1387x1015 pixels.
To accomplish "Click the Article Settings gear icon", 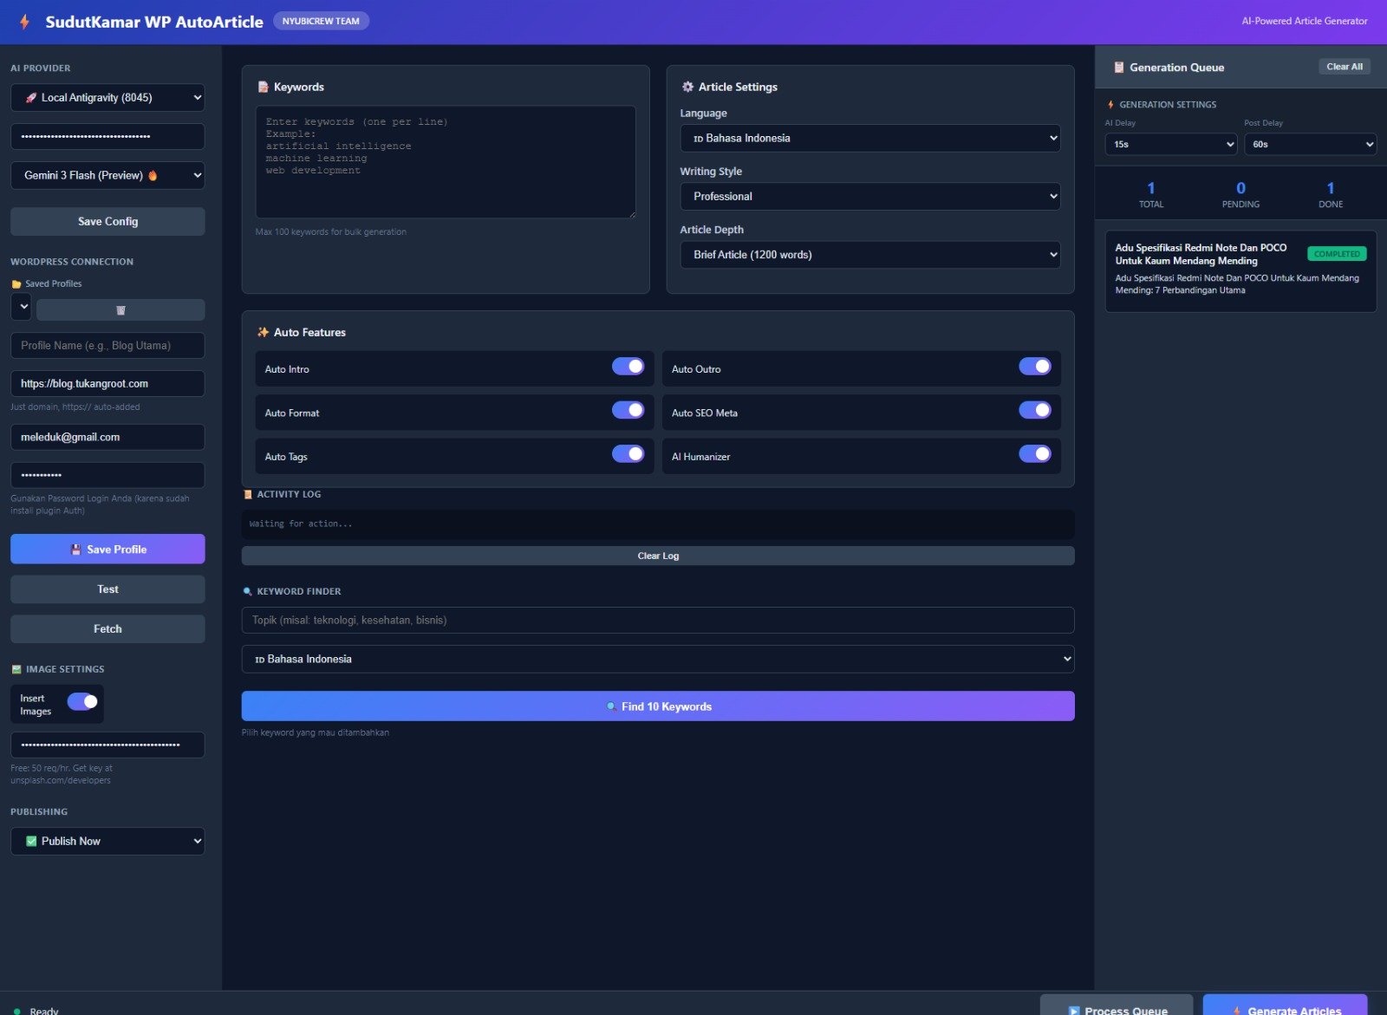I will [687, 87].
